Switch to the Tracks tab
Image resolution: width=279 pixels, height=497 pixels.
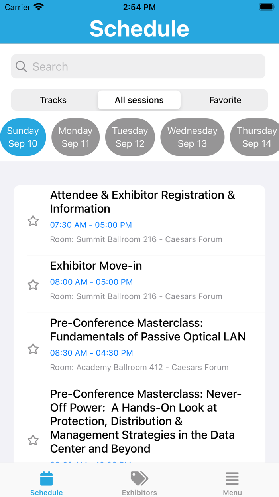tap(53, 100)
